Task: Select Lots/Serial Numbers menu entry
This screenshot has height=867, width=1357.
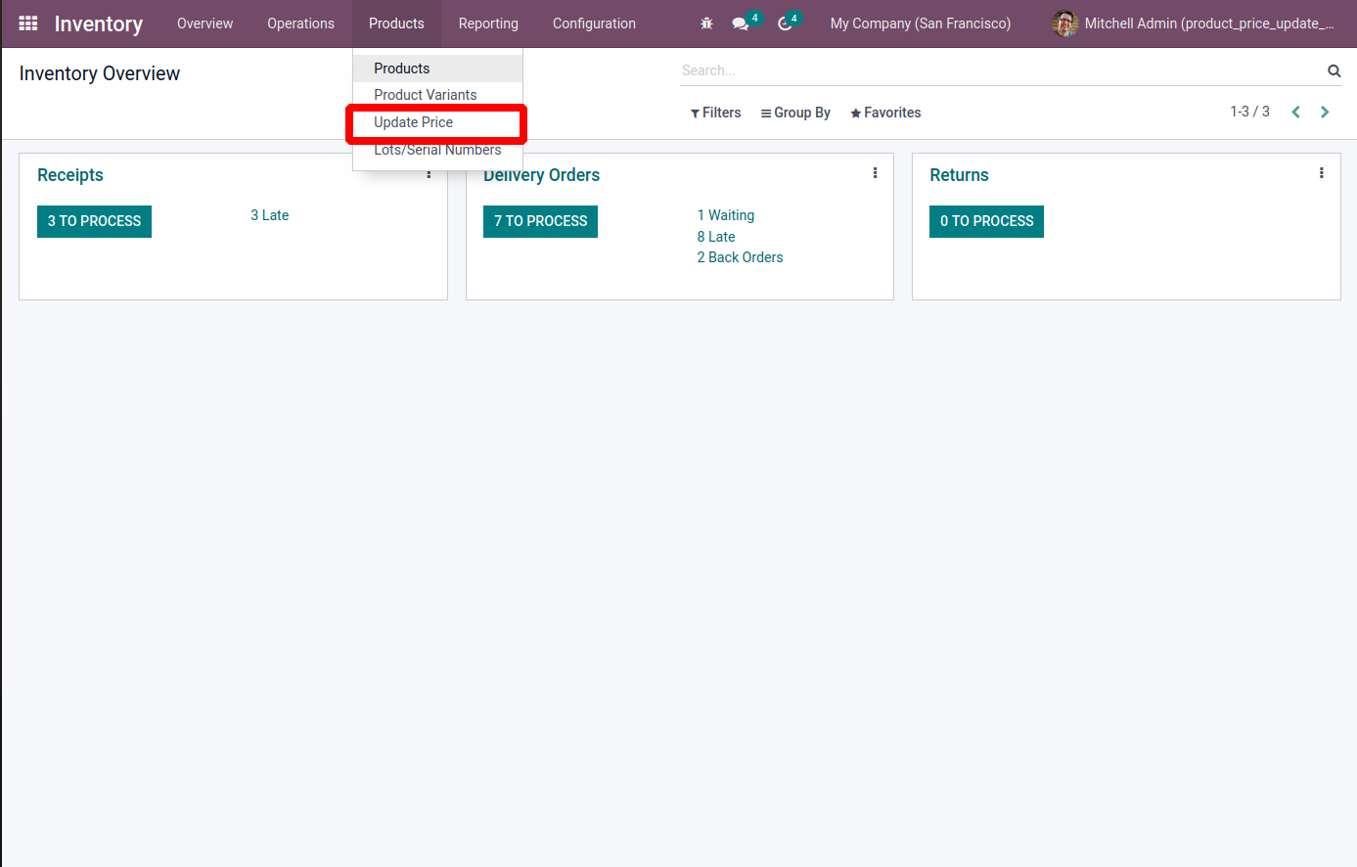Action: pyautogui.click(x=437, y=150)
